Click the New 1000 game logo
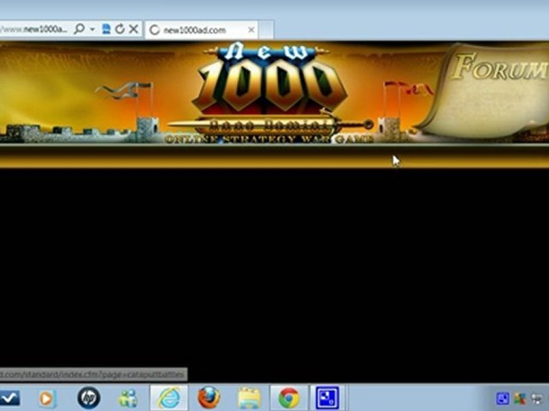This screenshot has height=411, width=549. pos(269,92)
